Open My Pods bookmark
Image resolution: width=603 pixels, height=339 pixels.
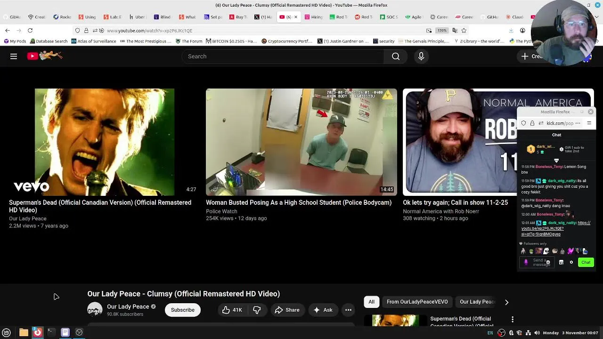coord(15,41)
